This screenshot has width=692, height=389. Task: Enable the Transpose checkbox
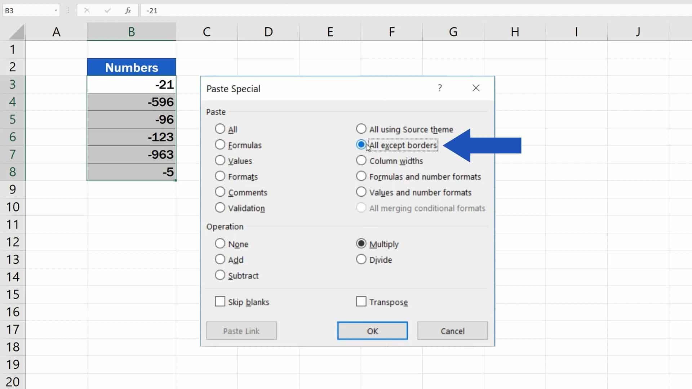click(x=361, y=302)
